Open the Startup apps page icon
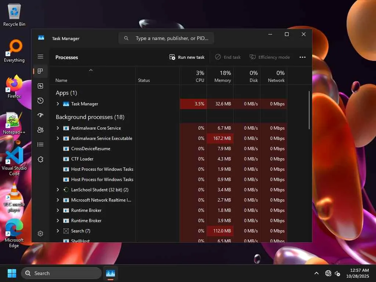The width and height of the screenshot is (376, 282). pos(40,115)
